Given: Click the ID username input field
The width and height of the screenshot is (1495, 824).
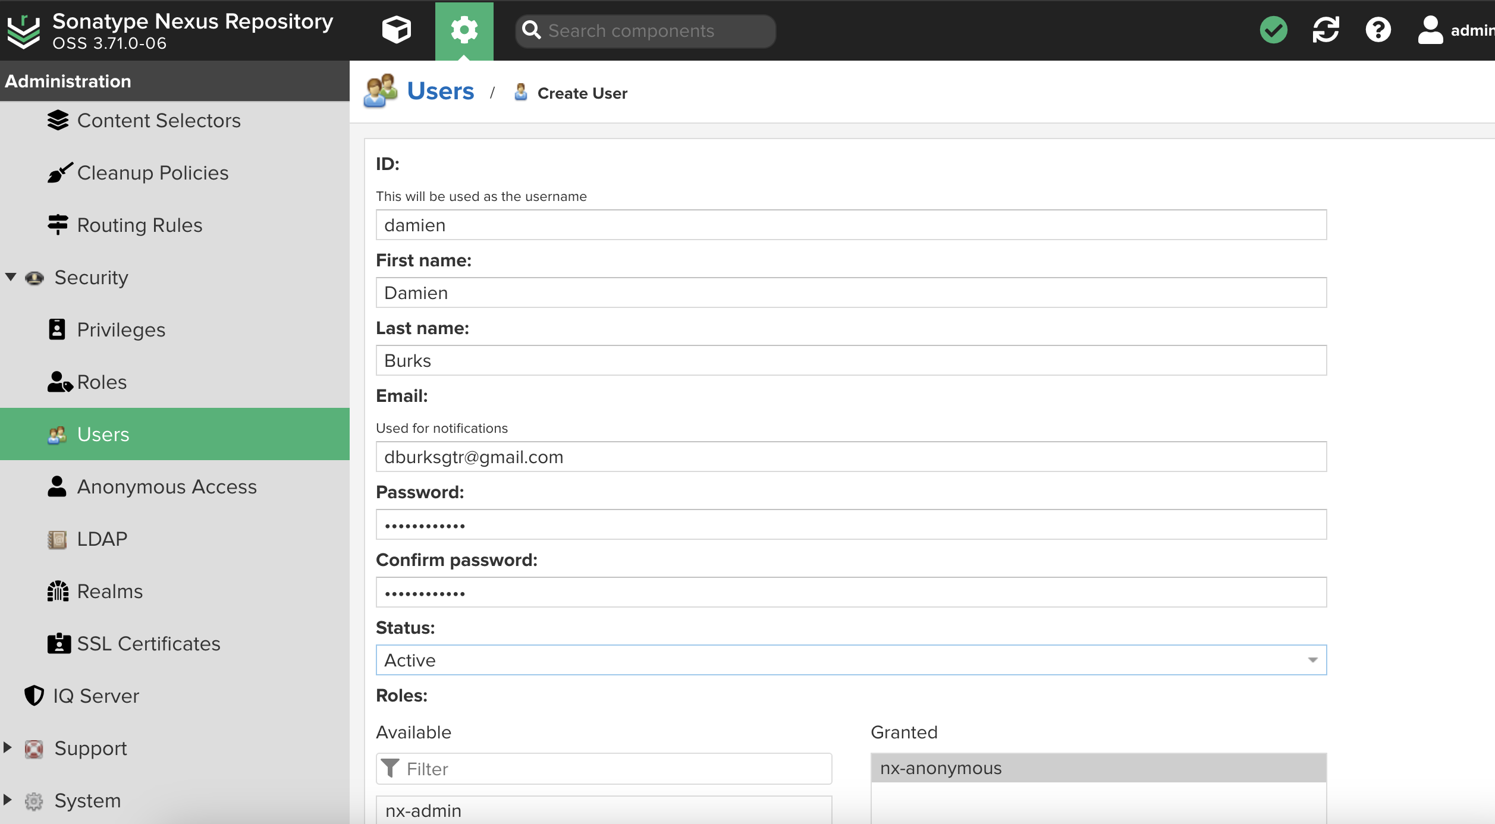Looking at the screenshot, I should 852,225.
